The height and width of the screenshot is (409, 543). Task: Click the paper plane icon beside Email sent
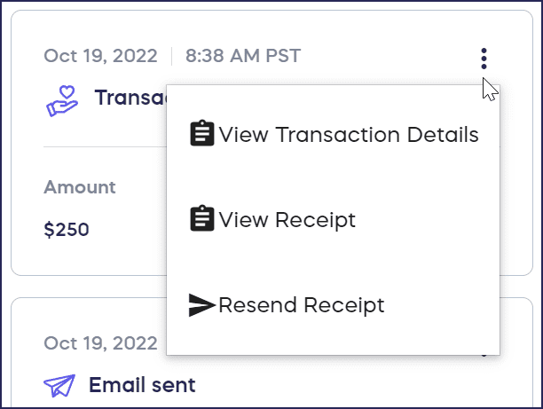[x=59, y=385]
